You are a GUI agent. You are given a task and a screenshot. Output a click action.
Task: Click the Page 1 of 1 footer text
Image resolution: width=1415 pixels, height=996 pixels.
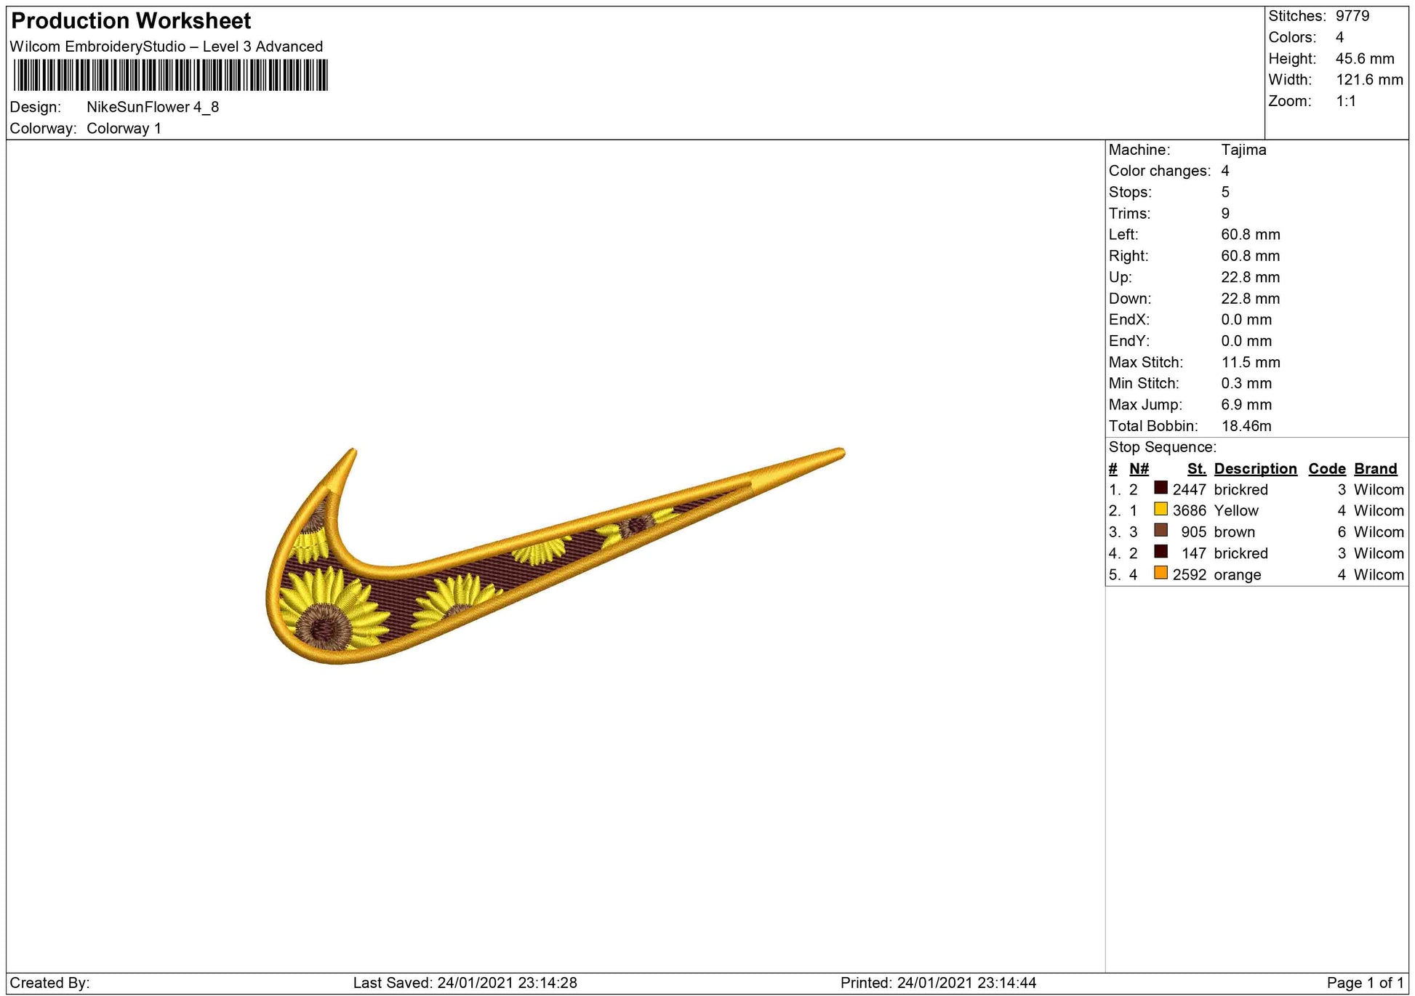(x=1365, y=983)
